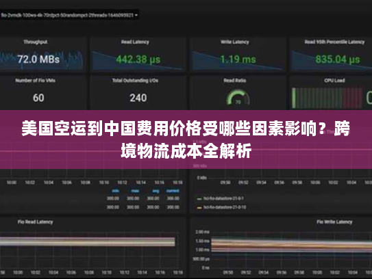Click the 240 outstanding I/Os value
The image size is (372, 279).
pos(138,98)
